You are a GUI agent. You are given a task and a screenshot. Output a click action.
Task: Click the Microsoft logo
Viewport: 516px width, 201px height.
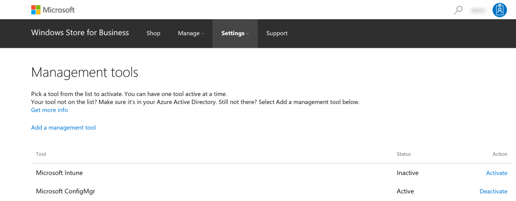point(53,10)
